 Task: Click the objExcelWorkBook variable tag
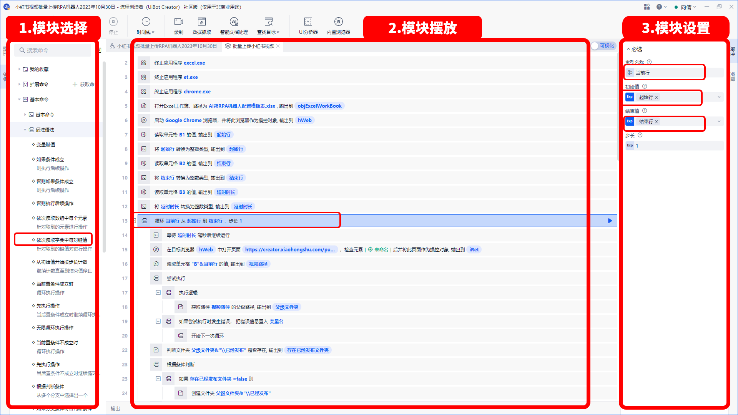pos(320,106)
